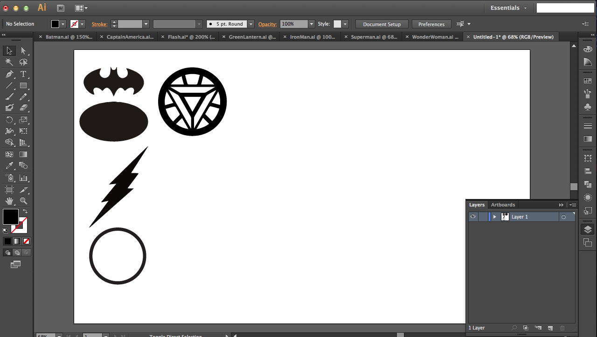
Task: Swap fill and stroke colors
Action: coord(25,211)
